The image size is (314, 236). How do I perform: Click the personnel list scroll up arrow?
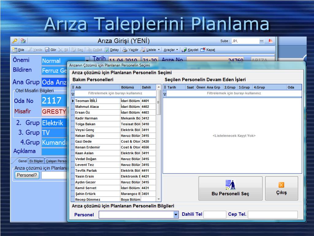click(159, 87)
